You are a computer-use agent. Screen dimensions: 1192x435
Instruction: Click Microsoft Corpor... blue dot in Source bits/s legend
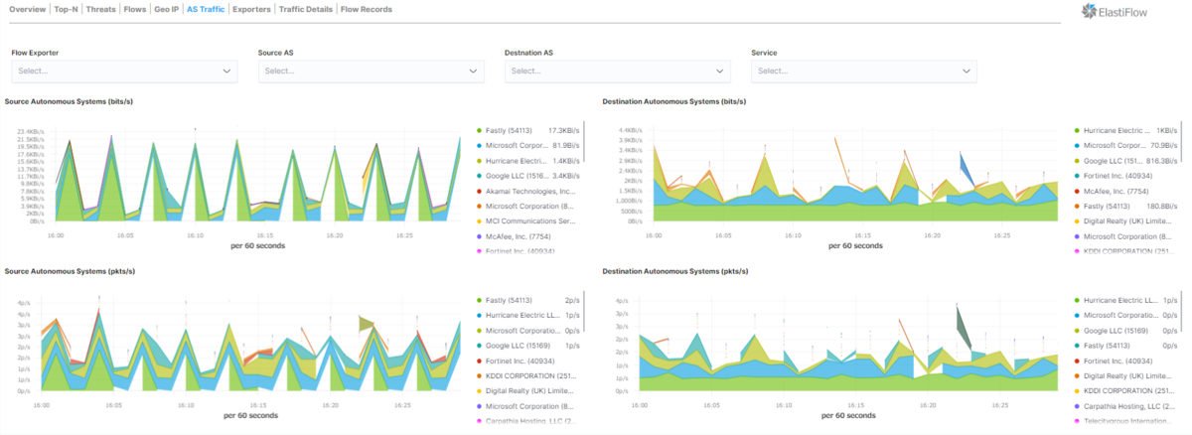point(479,146)
